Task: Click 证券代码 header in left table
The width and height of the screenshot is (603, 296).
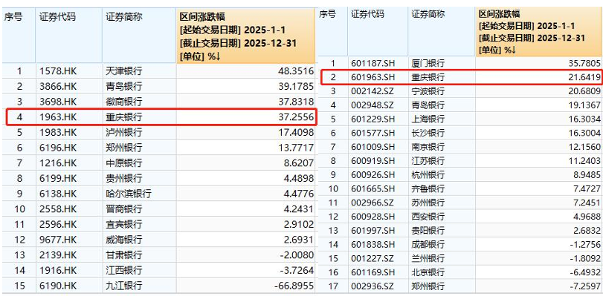Action: click(58, 17)
